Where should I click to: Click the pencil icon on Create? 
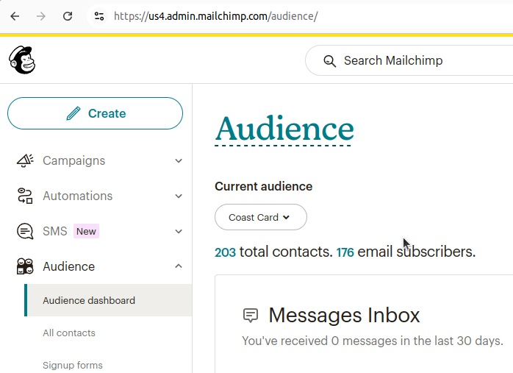(73, 113)
